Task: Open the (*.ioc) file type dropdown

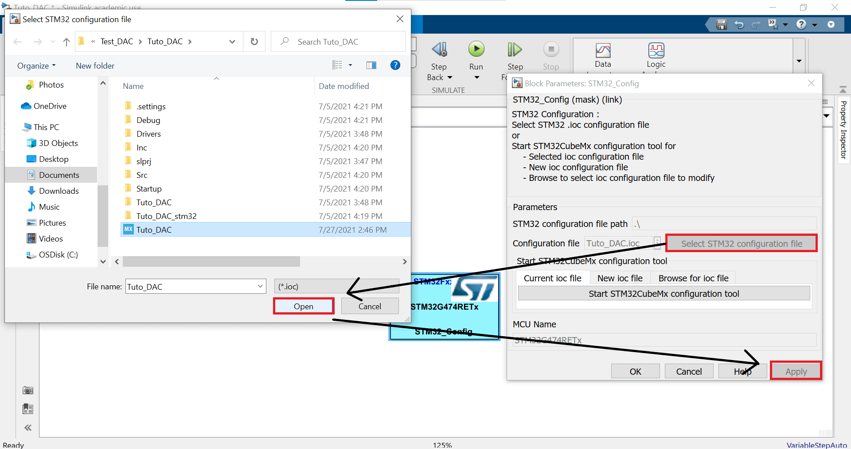Action: click(337, 286)
